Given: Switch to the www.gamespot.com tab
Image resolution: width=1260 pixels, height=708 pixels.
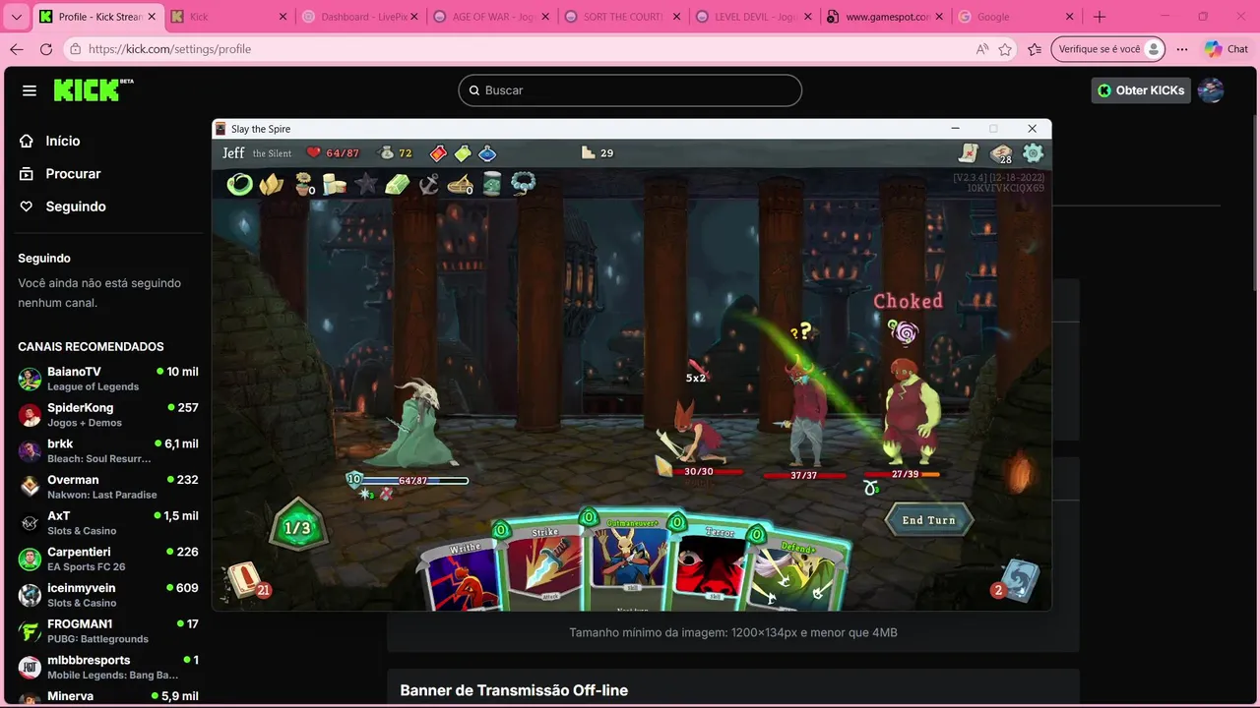Looking at the screenshot, I should (885, 17).
